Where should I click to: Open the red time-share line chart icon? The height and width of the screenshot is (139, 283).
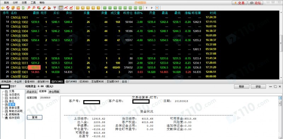coord(66,8)
